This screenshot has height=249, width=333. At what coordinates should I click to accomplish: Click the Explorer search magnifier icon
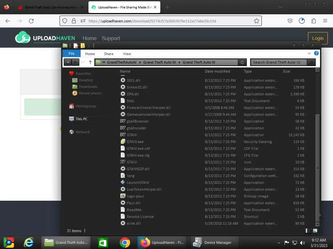tap(311, 62)
